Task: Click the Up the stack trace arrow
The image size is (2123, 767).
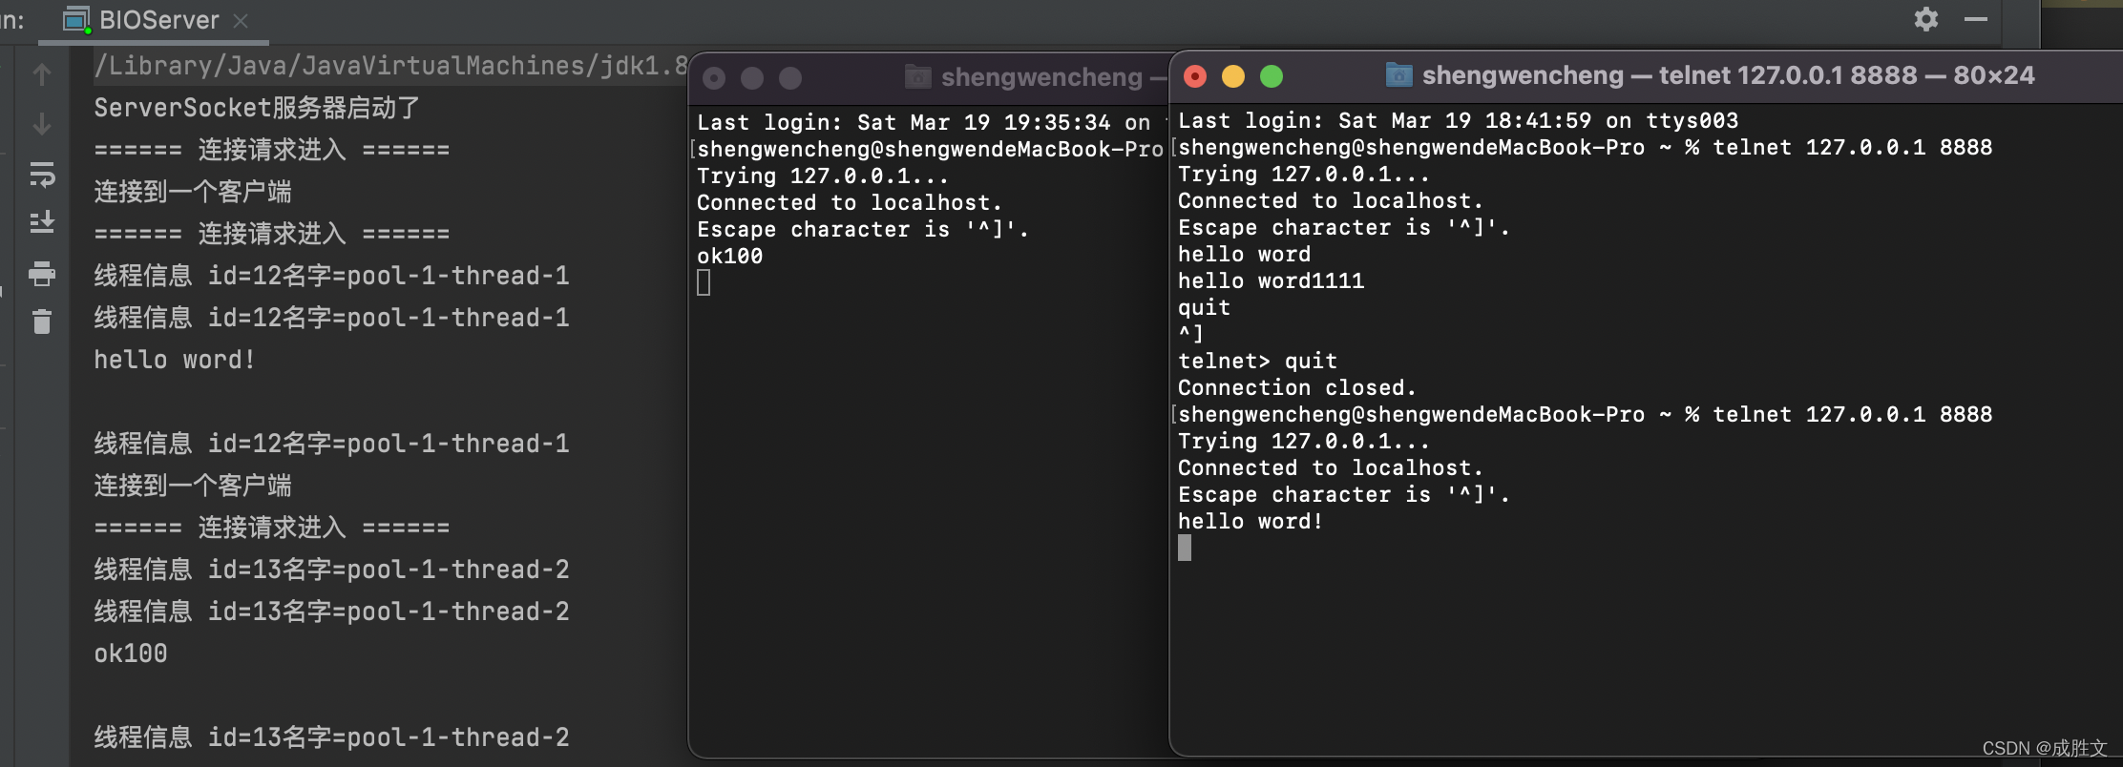Action: [x=42, y=74]
